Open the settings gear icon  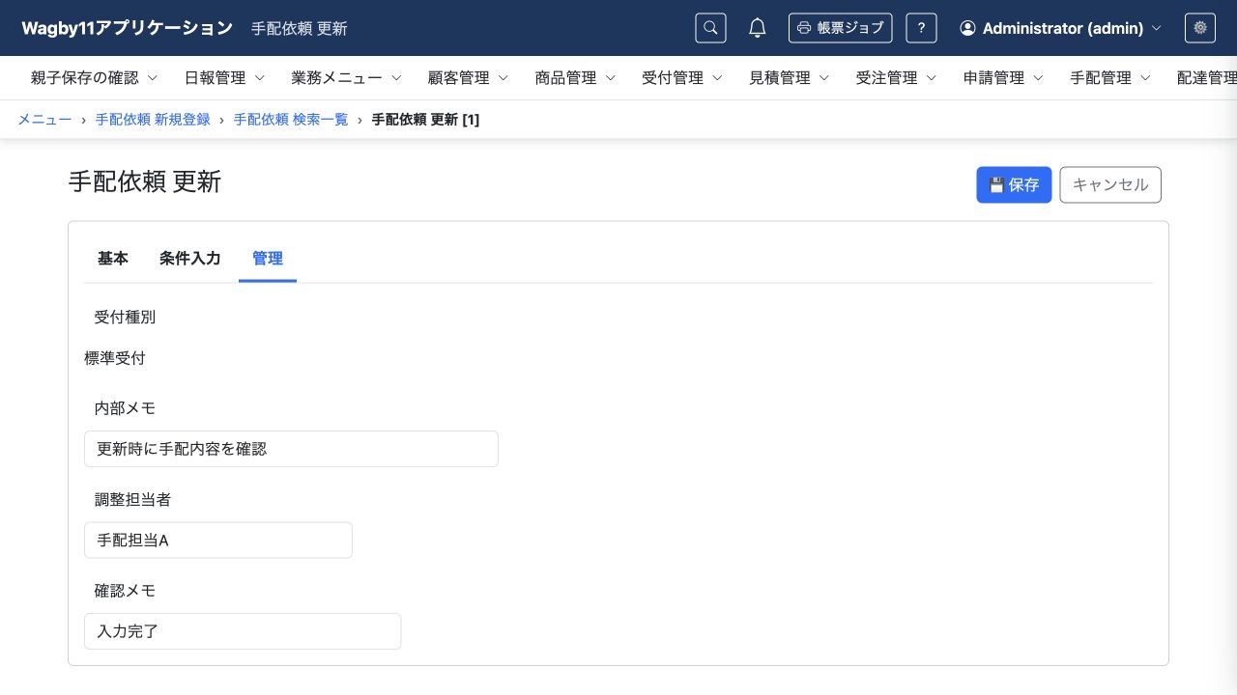coord(1200,28)
